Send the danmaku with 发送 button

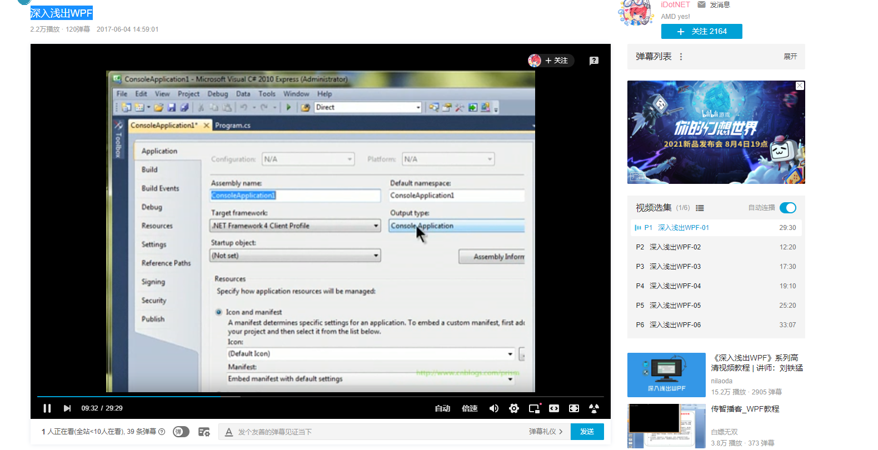click(587, 432)
